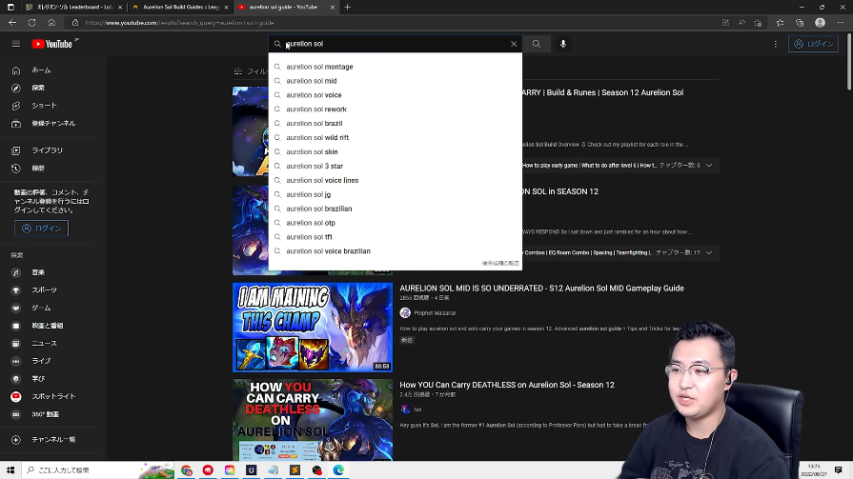Select suggestion aurelion sol brazilian
853x479 pixels.
pos(395,209)
